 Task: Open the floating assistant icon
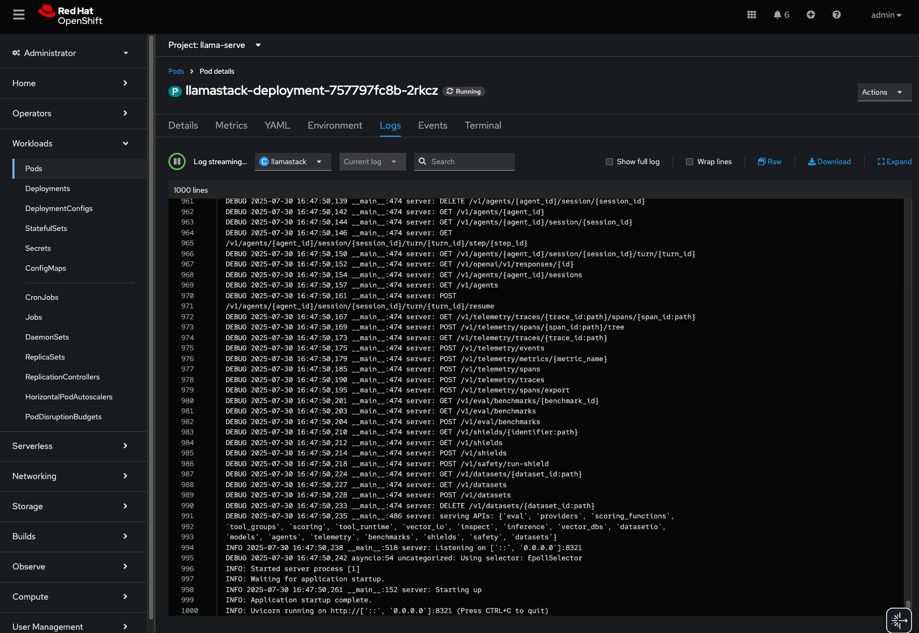point(899,620)
